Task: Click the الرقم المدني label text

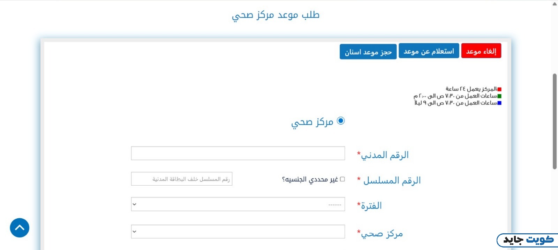Action: 384,155
